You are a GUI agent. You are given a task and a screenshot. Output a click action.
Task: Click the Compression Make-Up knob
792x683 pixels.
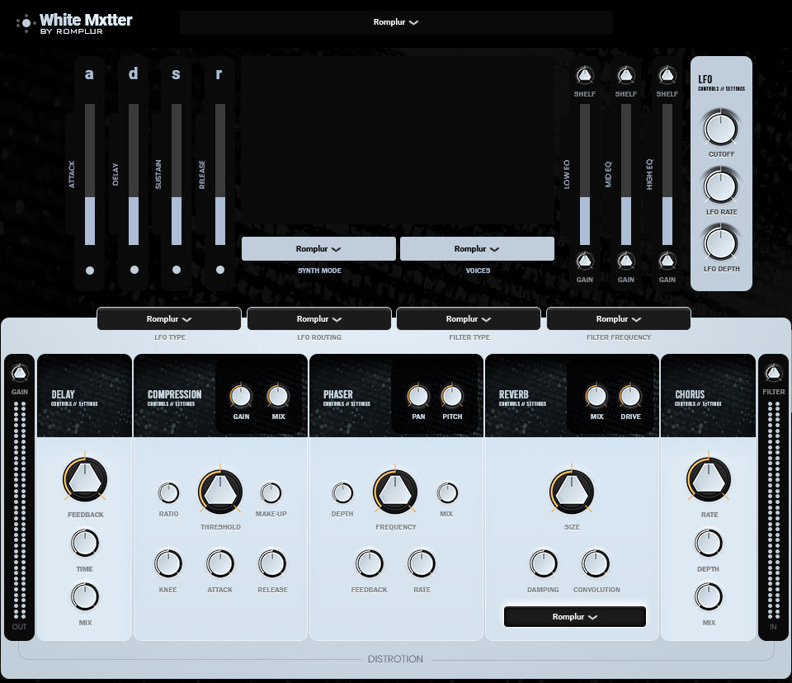pyautogui.click(x=271, y=492)
